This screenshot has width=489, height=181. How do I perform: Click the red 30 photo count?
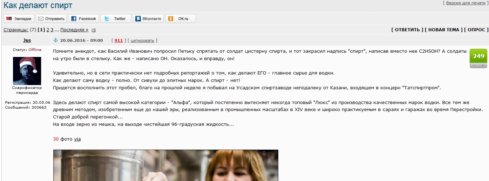coord(56,139)
